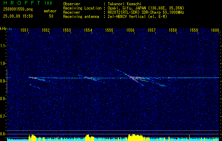Screen dimensions: 222x141
Task: Click frequency label 1.0
Action: coord(2,63)
